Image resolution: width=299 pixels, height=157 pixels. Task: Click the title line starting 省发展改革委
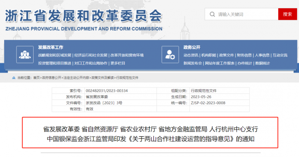(x=151, y=129)
